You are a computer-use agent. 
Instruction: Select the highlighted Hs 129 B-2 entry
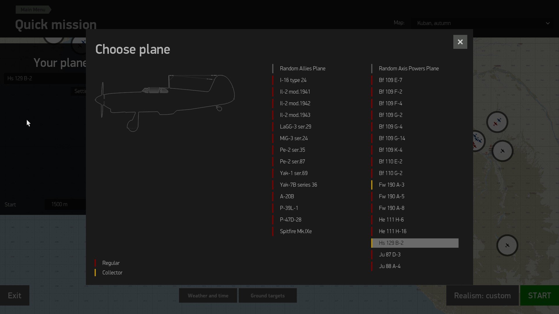point(415,243)
